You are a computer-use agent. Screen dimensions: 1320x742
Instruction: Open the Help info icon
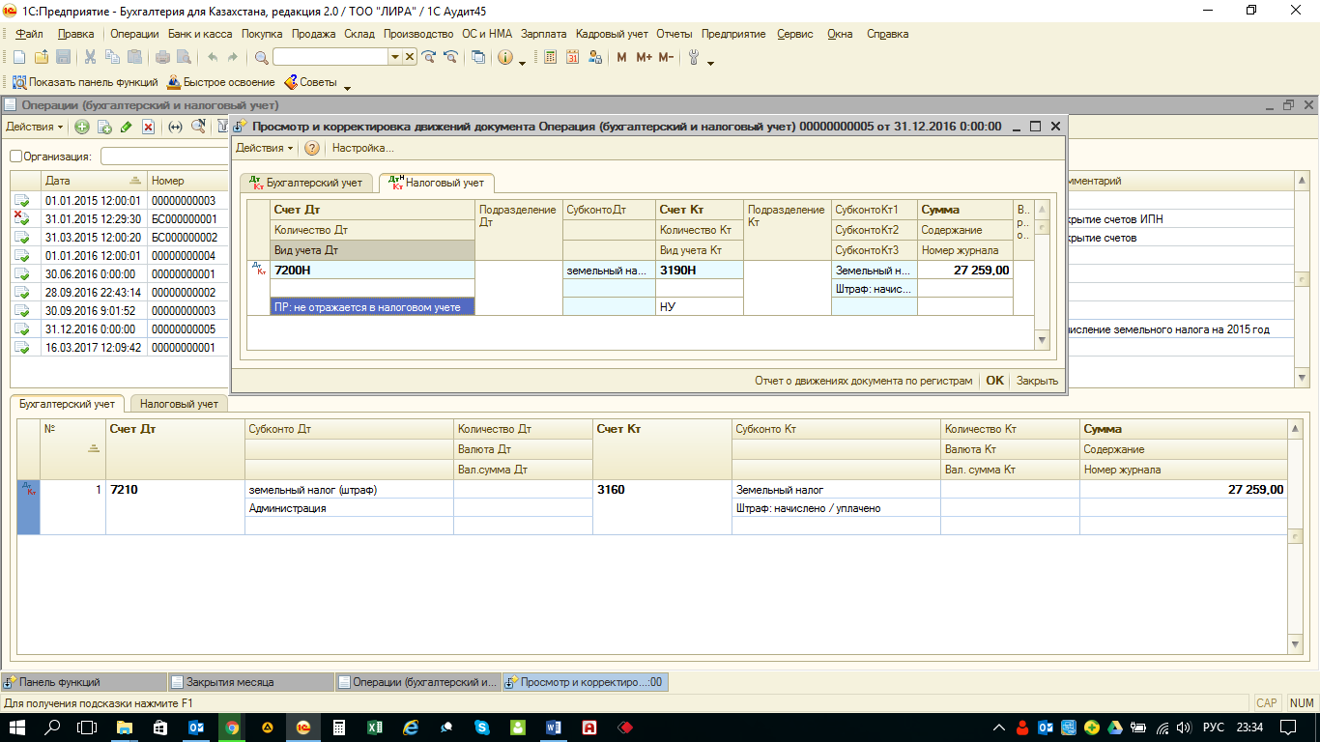(x=504, y=57)
